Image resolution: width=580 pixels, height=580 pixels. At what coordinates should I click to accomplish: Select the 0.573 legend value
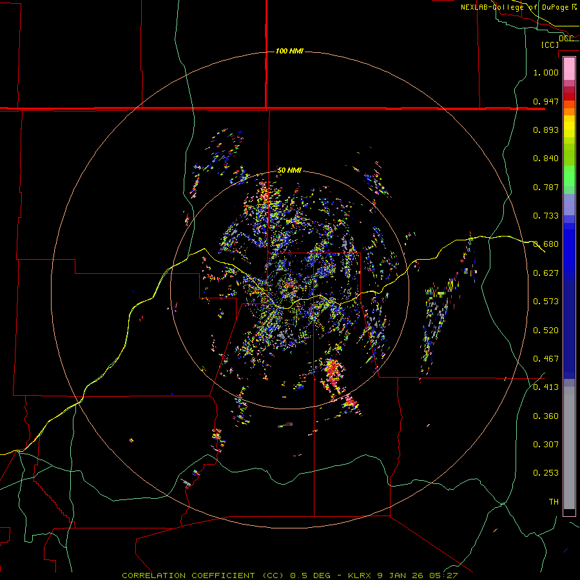tap(546, 302)
